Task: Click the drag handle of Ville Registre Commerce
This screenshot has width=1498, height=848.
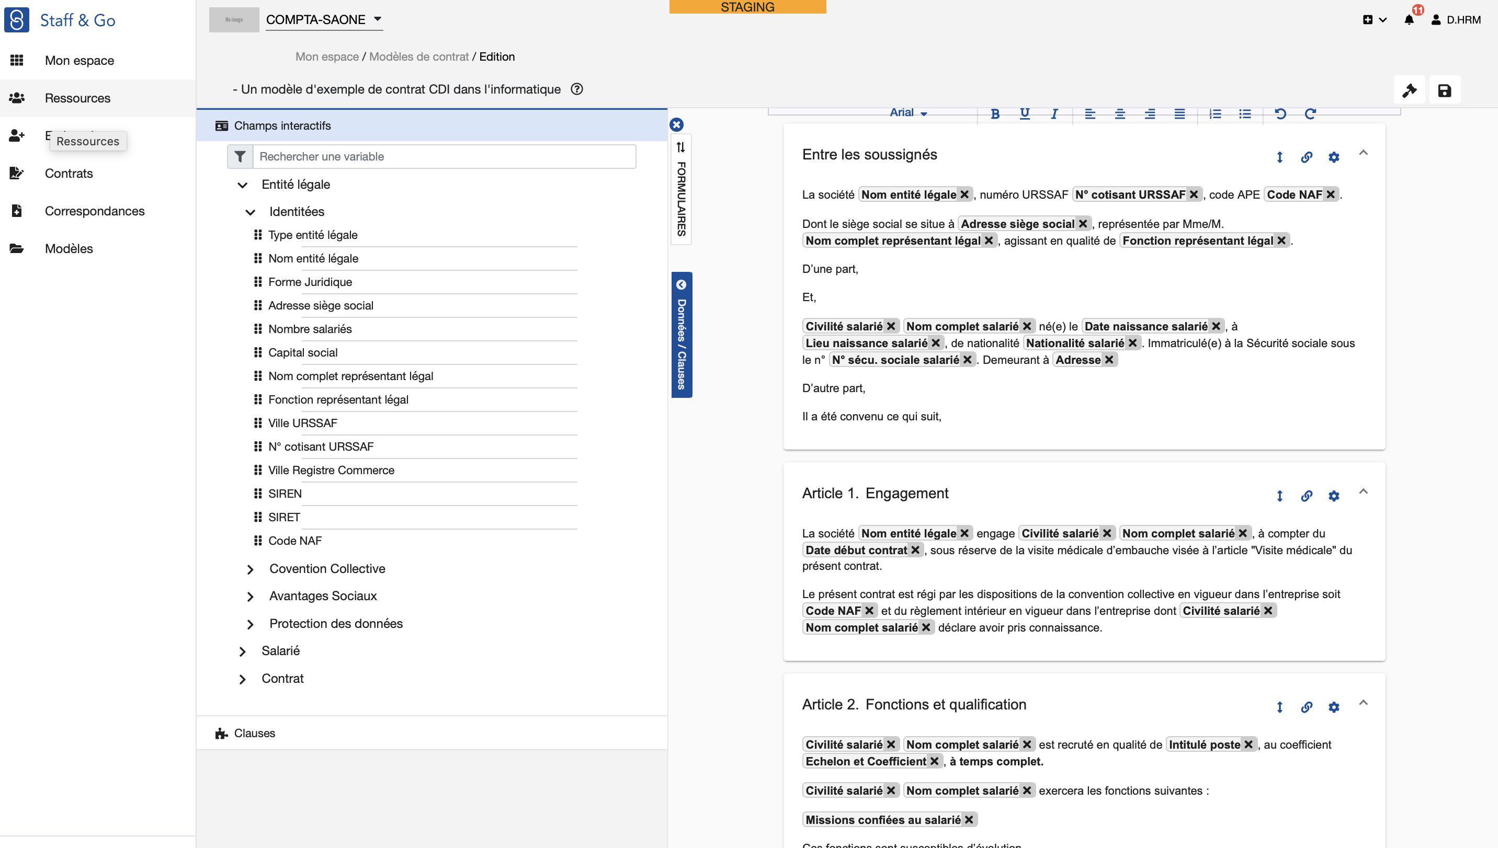Action: (x=257, y=470)
